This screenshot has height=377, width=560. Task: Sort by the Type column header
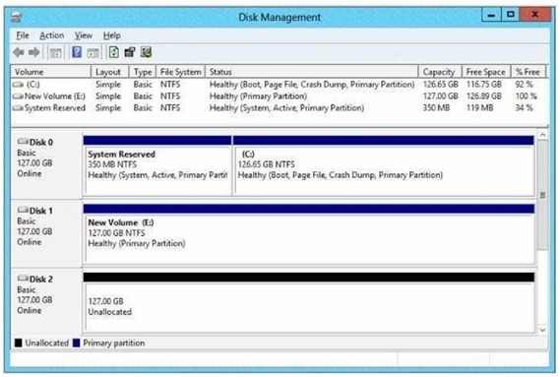pos(143,72)
